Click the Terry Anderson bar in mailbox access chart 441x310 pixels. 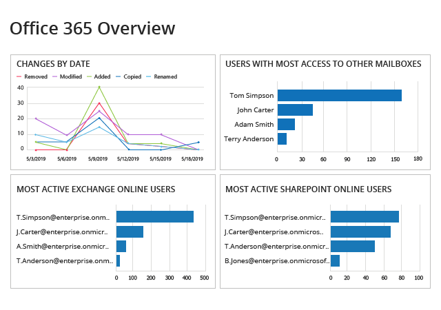click(282, 139)
